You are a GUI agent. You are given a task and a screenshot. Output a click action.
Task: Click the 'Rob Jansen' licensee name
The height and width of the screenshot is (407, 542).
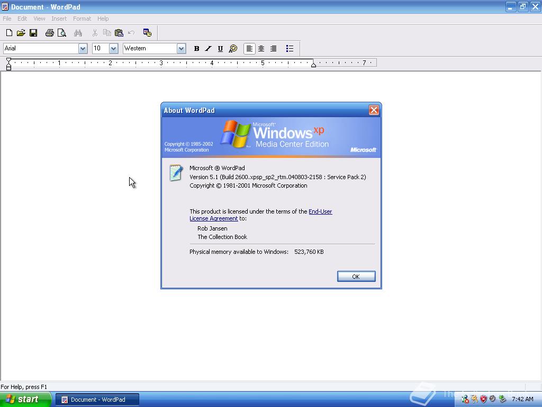pyautogui.click(x=212, y=228)
